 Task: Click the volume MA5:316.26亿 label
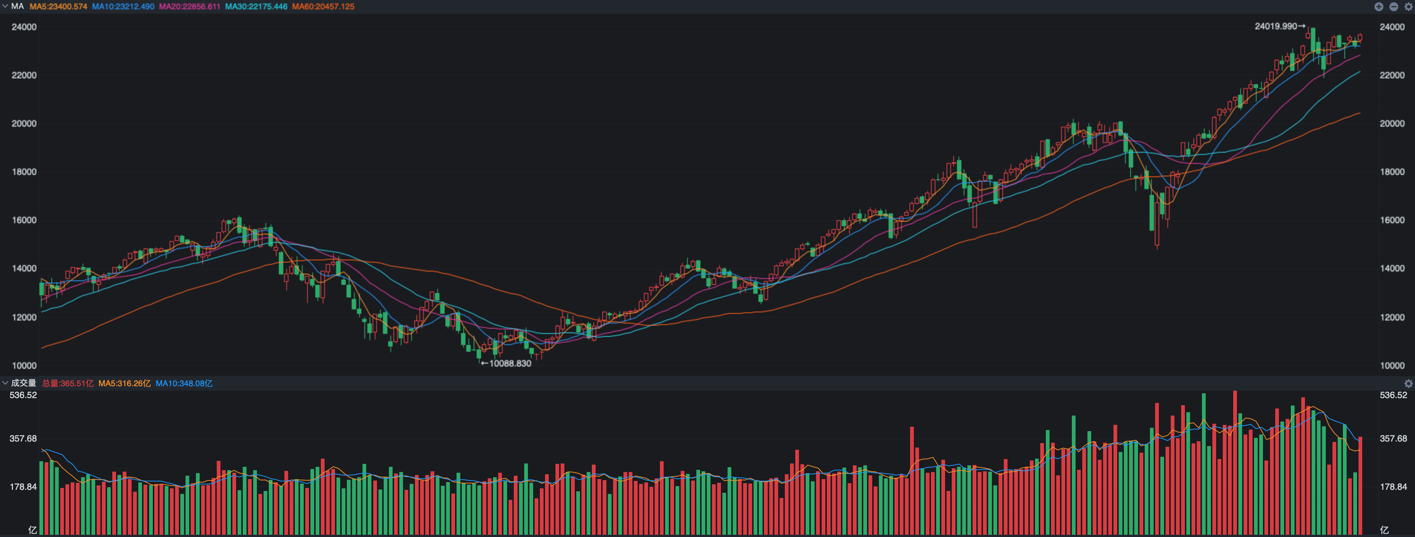pos(124,383)
